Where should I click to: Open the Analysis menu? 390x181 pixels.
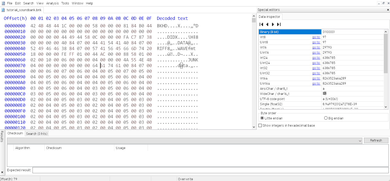coord(52,3)
